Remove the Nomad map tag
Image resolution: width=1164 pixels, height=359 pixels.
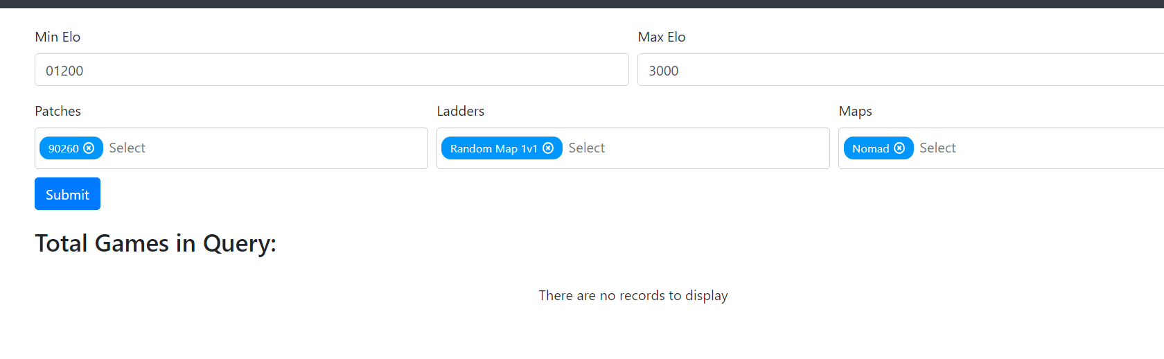[x=899, y=148]
